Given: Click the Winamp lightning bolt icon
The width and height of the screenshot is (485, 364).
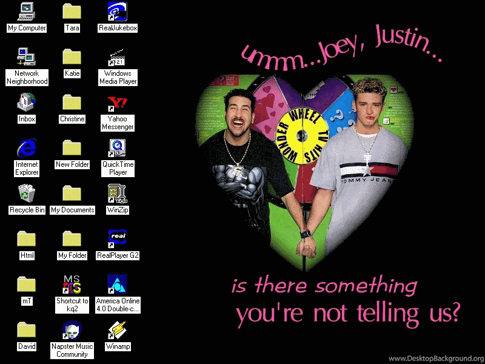Looking at the screenshot, I should point(117,330).
